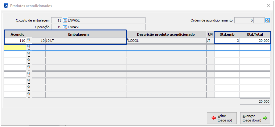This screenshot has height=127, width=275.
Task: Close the Produtos acondicionados window
Action: (268, 6)
